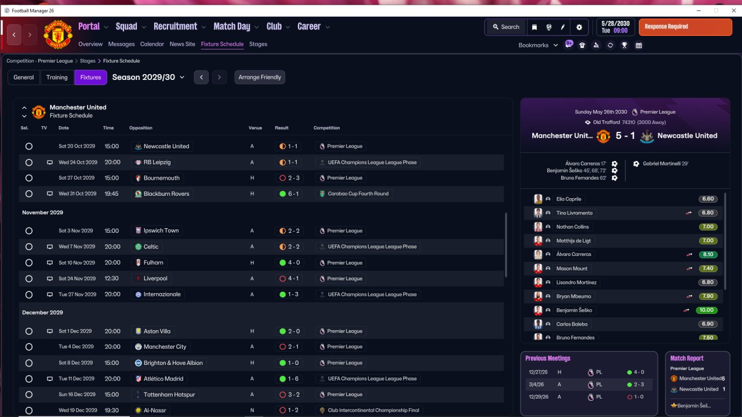742x417 pixels.
Task: Expand the Squad menu chevron
Action: pos(144,27)
